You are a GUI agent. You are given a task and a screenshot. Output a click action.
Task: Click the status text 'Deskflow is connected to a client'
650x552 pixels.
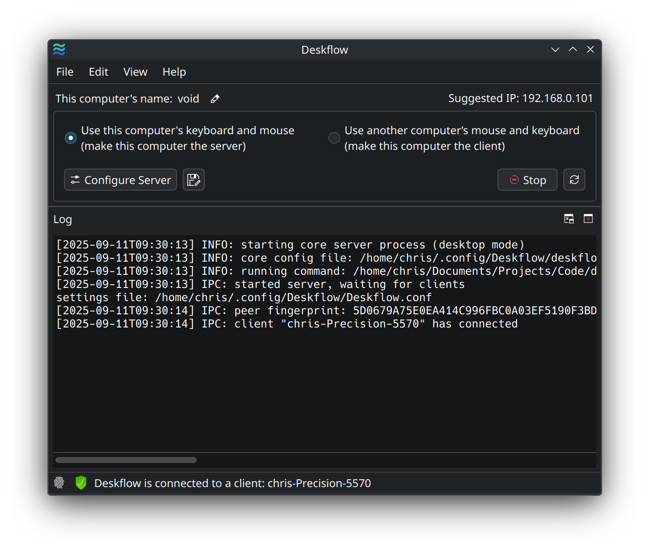233,483
